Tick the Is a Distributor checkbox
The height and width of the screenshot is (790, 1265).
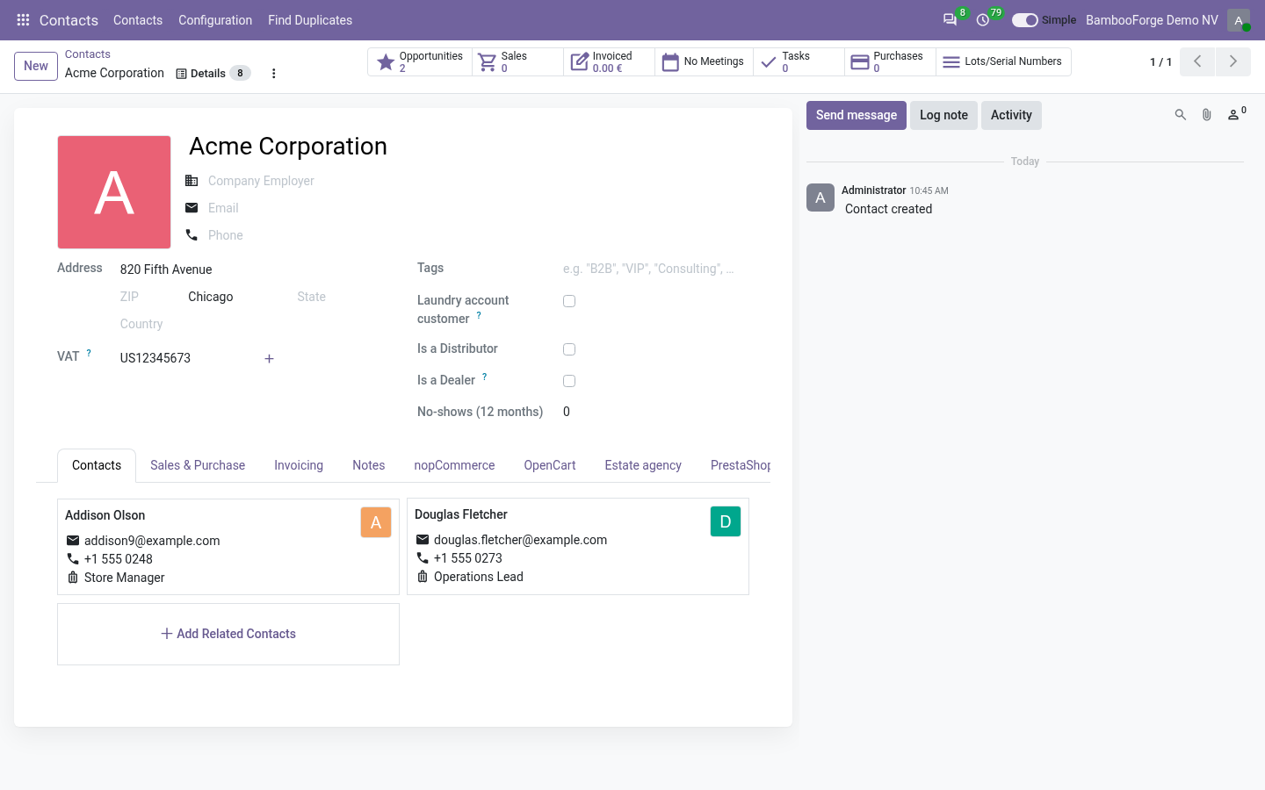pos(569,349)
